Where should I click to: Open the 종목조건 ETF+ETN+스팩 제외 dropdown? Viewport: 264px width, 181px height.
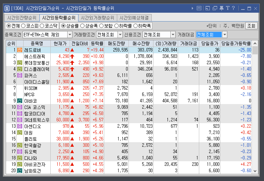tap(70, 35)
